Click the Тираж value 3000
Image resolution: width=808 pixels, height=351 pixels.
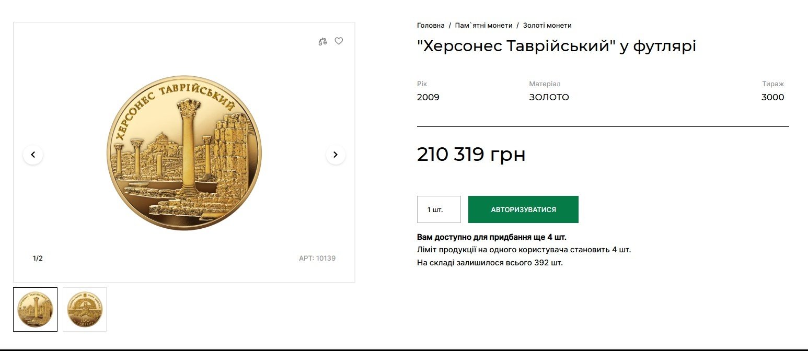[772, 97]
